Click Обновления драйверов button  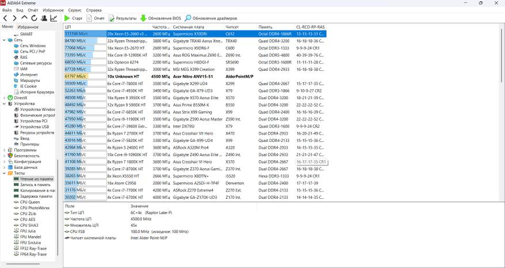click(x=211, y=18)
